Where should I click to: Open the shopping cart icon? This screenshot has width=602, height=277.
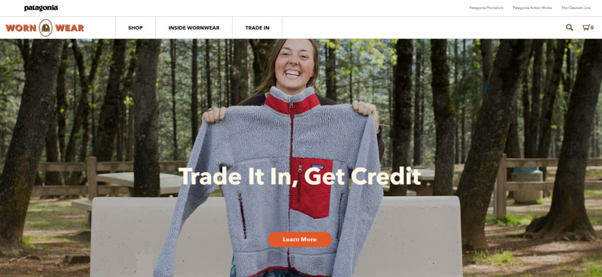(586, 28)
